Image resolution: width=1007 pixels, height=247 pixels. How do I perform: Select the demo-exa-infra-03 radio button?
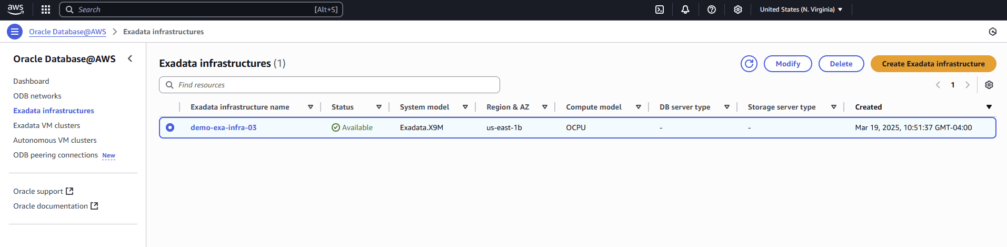pyautogui.click(x=170, y=127)
